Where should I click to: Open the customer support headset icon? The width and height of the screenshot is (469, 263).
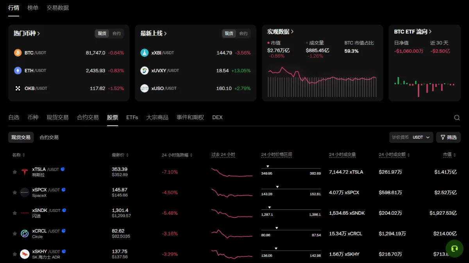point(455,249)
